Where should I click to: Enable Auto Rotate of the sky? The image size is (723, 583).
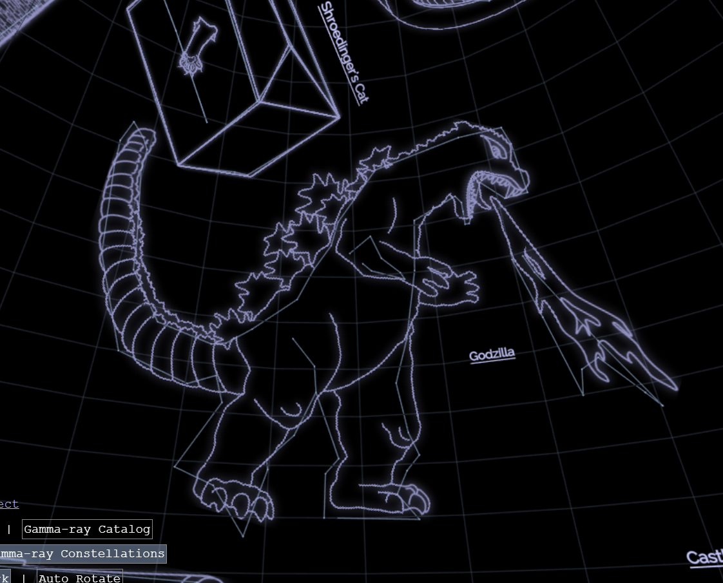click(x=79, y=577)
